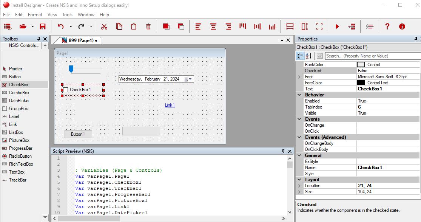This screenshot has height=222, width=421.
Task: Switch Properties grid to categorized view
Action: [x=300, y=56]
